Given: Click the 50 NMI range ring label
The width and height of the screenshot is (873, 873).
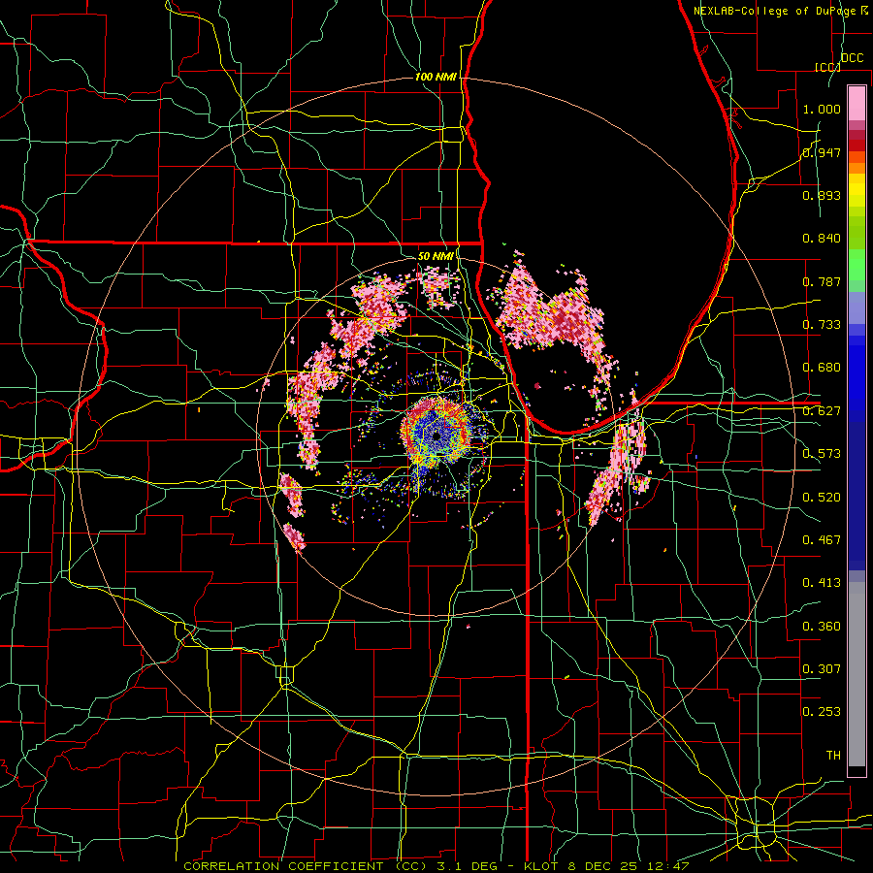Looking at the screenshot, I should 436,256.
